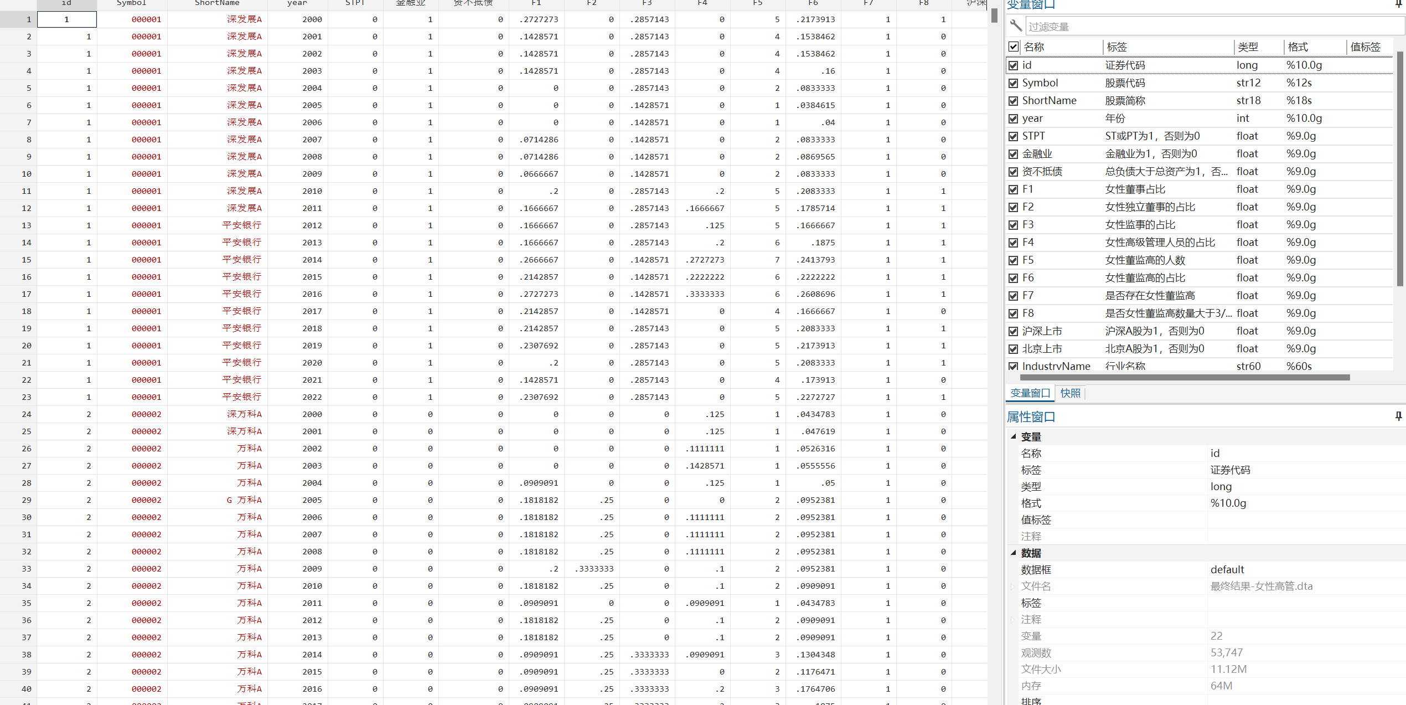The width and height of the screenshot is (1406, 705).
Task: Switch to the 快照 tab
Action: (1070, 393)
